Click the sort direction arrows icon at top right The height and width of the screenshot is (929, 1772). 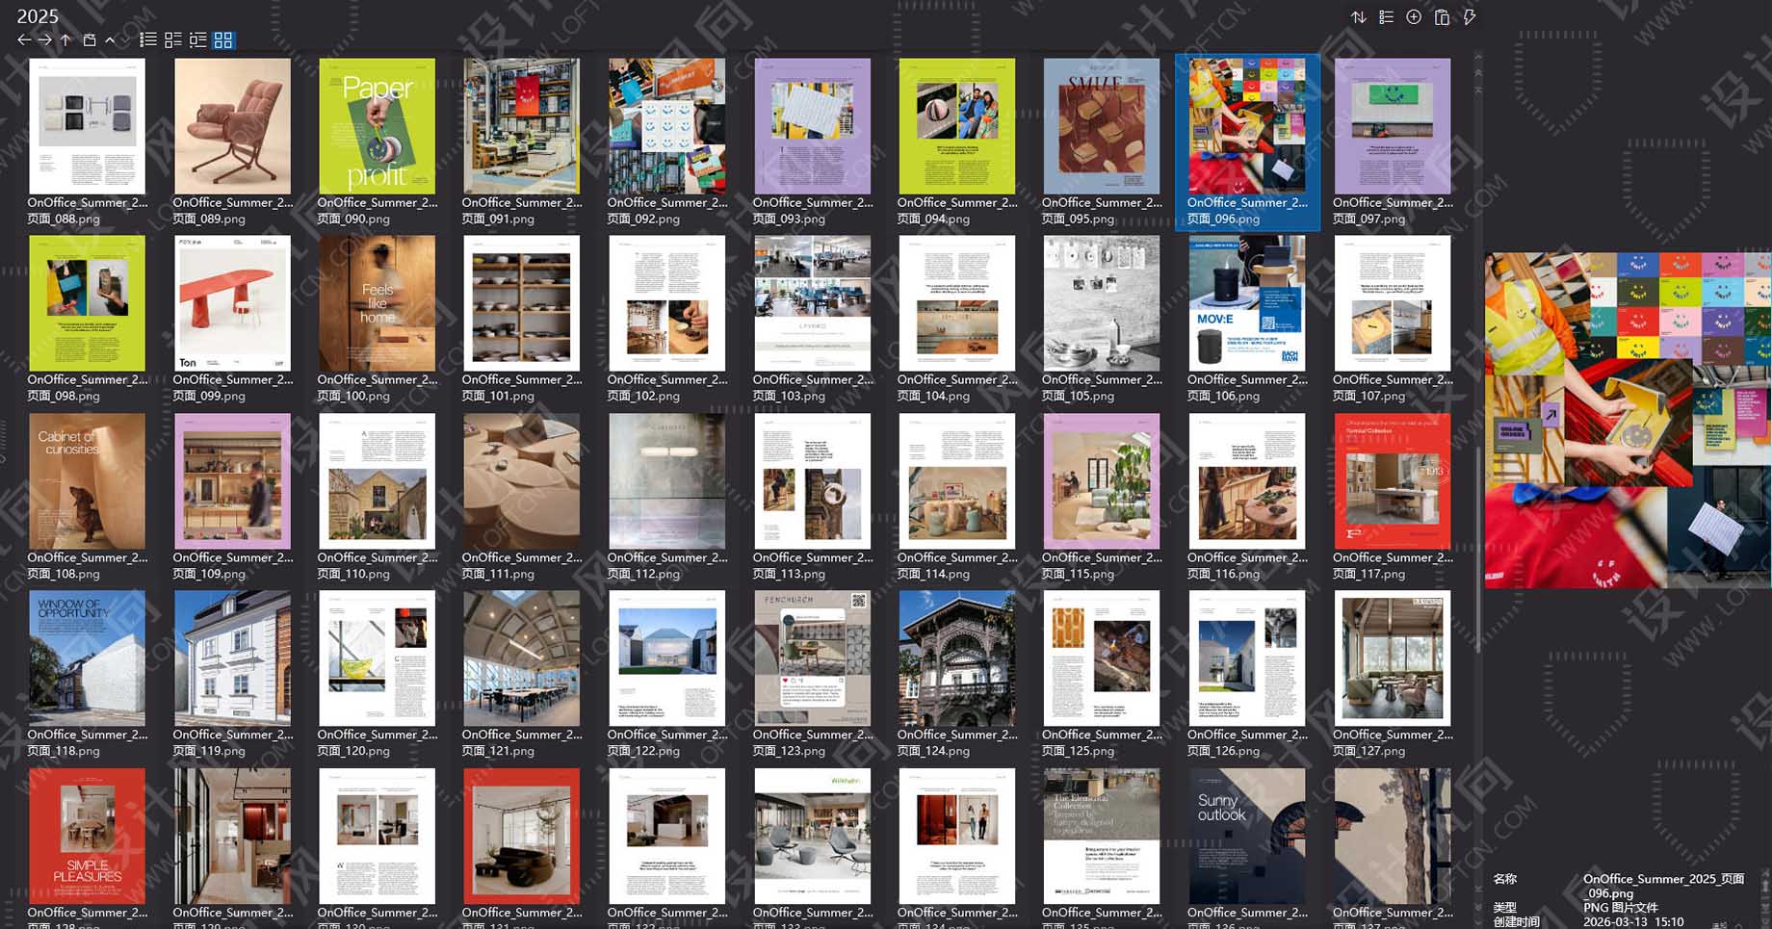coord(1359,16)
